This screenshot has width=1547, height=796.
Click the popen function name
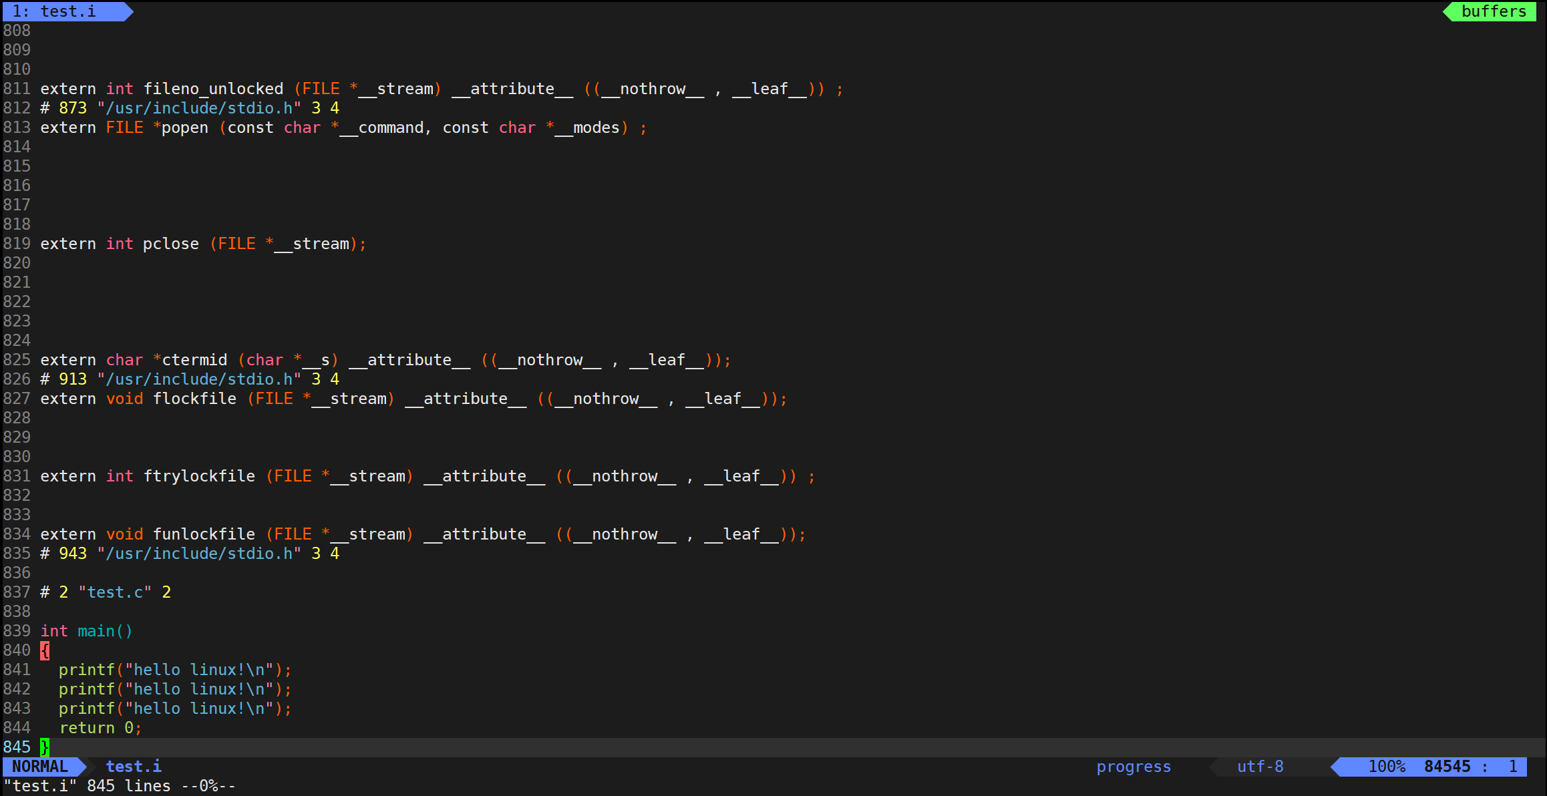click(x=185, y=128)
